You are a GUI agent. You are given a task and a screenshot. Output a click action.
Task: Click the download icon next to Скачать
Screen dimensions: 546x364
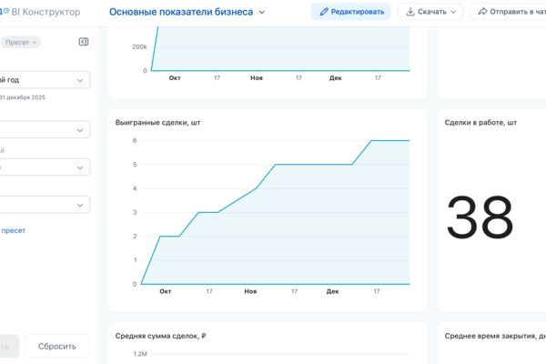410,12
